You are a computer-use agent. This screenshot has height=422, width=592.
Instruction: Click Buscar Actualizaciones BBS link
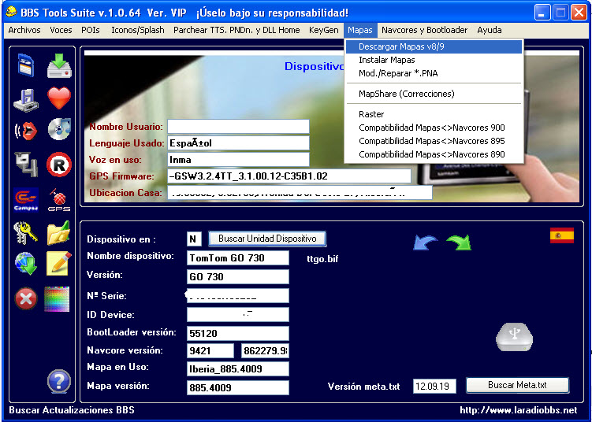click(72, 410)
